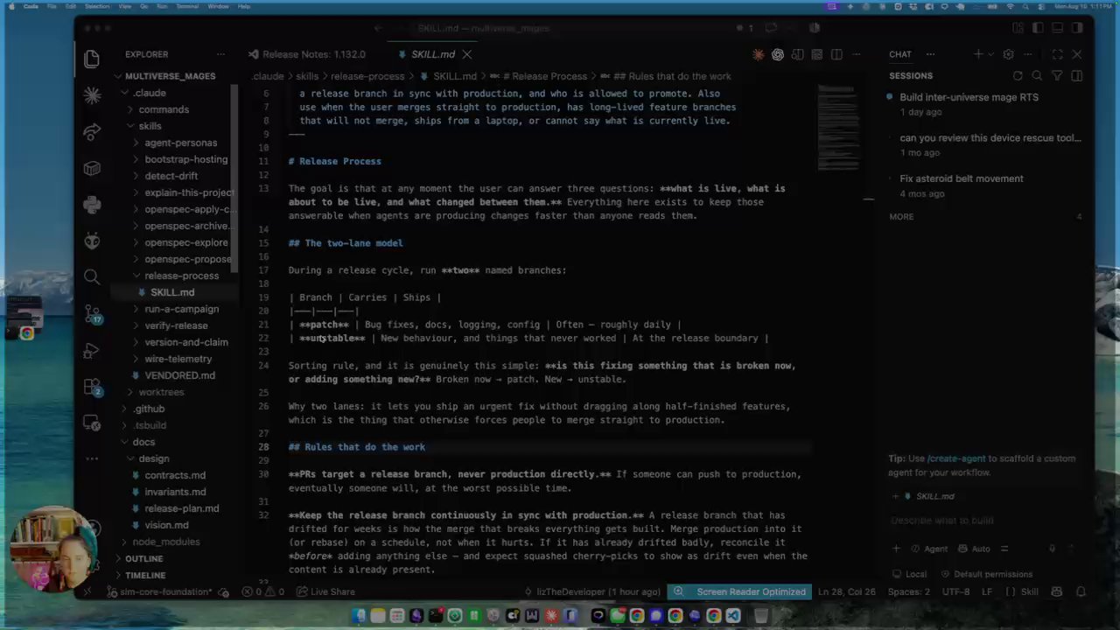Click the Live Share status bar item
1120x630 pixels.
click(x=325, y=591)
